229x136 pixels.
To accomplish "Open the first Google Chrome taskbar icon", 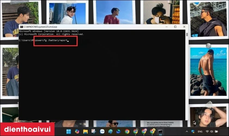I will pos(127,131).
